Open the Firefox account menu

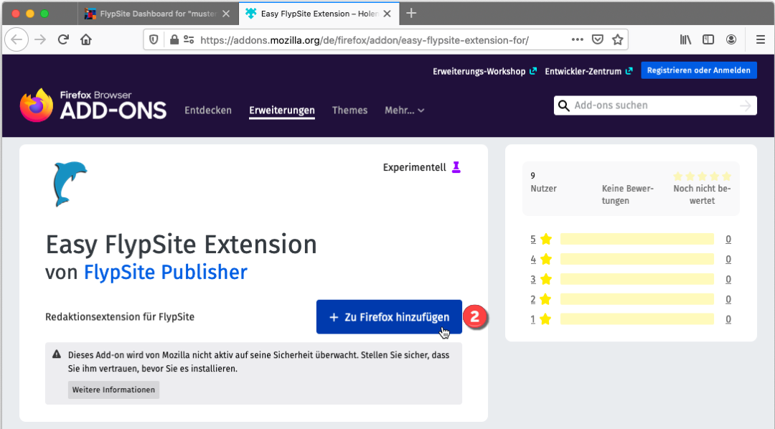(x=731, y=39)
